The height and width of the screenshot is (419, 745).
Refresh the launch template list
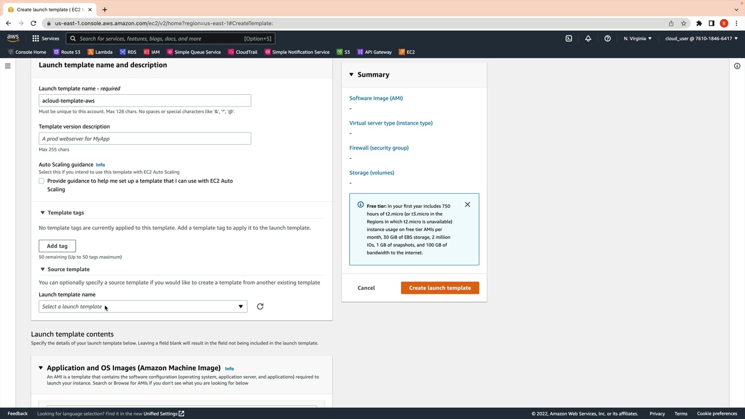(260, 307)
